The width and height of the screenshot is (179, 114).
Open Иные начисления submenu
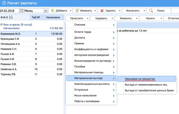(x=91, y=95)
